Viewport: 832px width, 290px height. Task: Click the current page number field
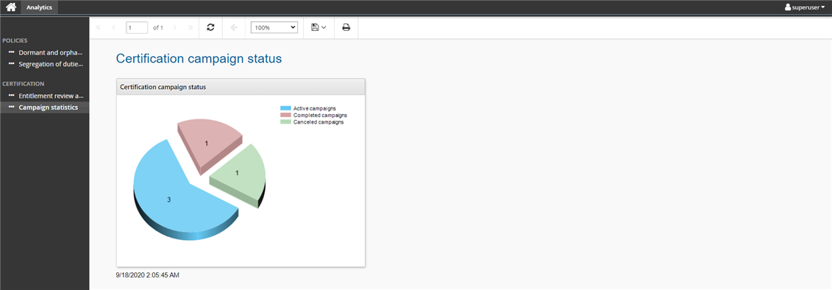(x=137, y=28)
